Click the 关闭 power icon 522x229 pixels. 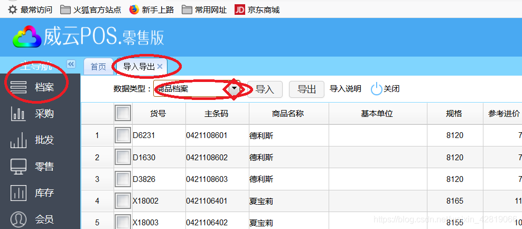coord(377,89)
